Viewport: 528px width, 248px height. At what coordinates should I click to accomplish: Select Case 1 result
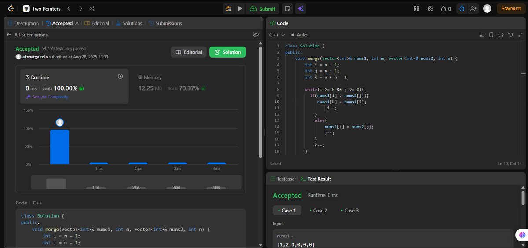tap(287, 210)
